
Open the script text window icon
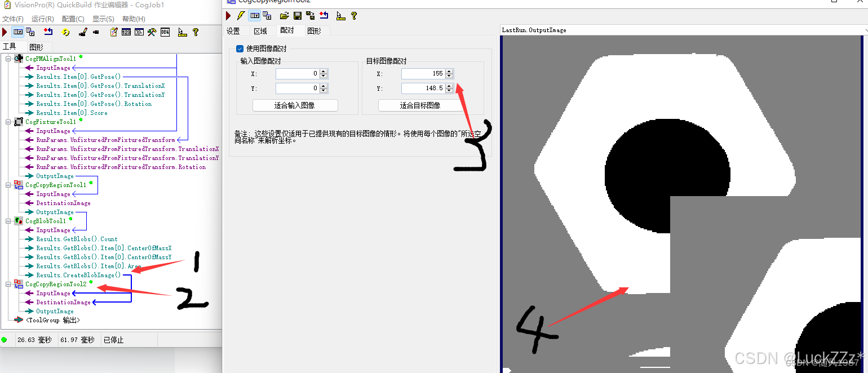click(139, 32)
